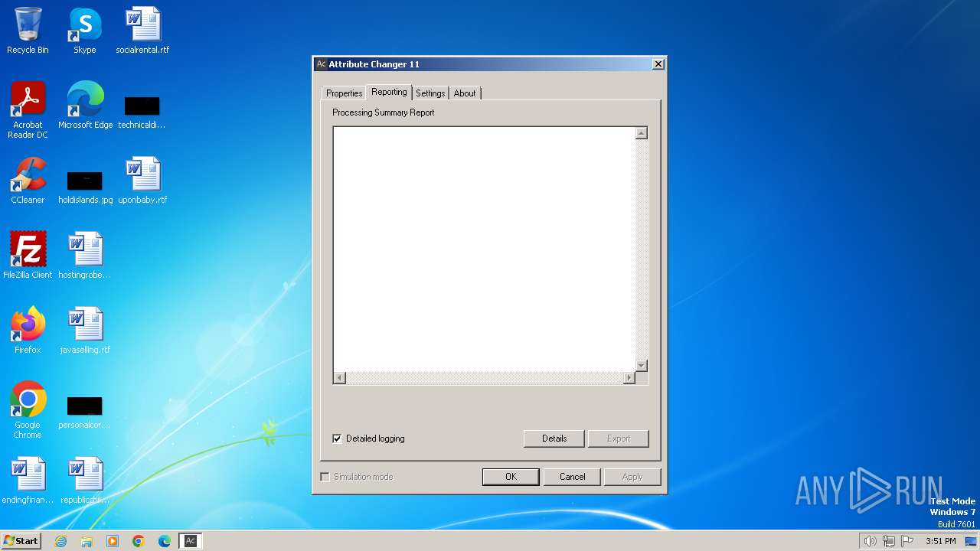Image resolution: width=980 pixels, height=551 pixels.
Task: Click the report's scroll up arrow
Action: (x=642, y=133)
